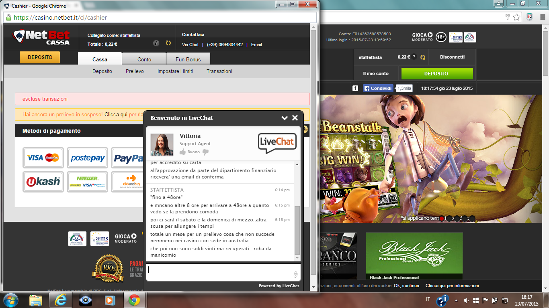The width and height of the screenshot is (549, 308).
Task: Click the Chrome user profile icon button
Action: 498,3
